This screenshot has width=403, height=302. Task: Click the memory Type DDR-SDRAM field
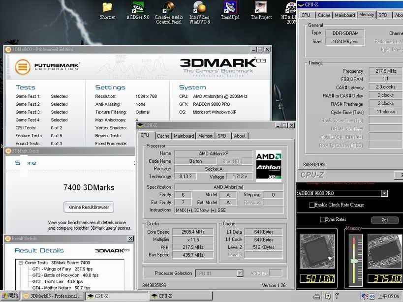[345, 33]
